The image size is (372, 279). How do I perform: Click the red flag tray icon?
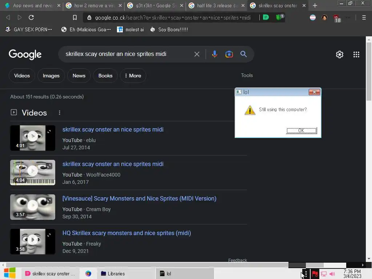(315, 274)
